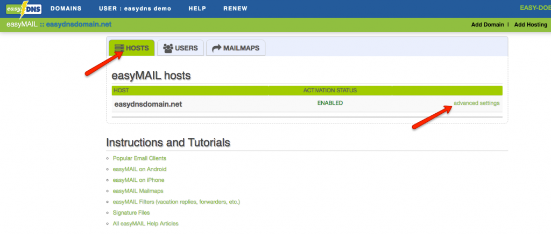Click the arrow icon on MAILMAPS tab

coord(217,48)
